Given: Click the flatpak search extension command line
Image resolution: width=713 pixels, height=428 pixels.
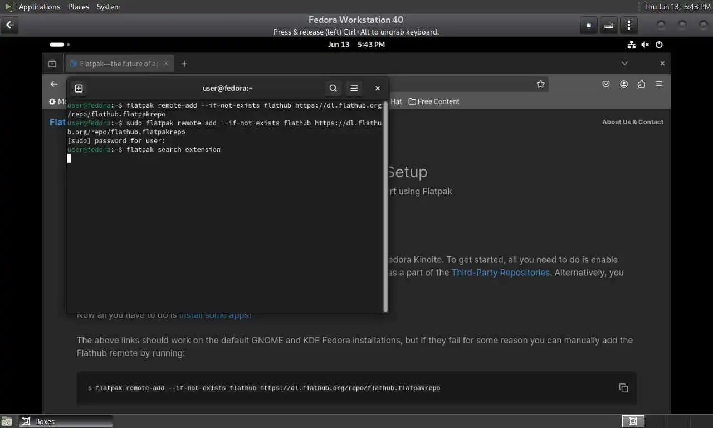Looking at the screenshot, I should point(144,149).
